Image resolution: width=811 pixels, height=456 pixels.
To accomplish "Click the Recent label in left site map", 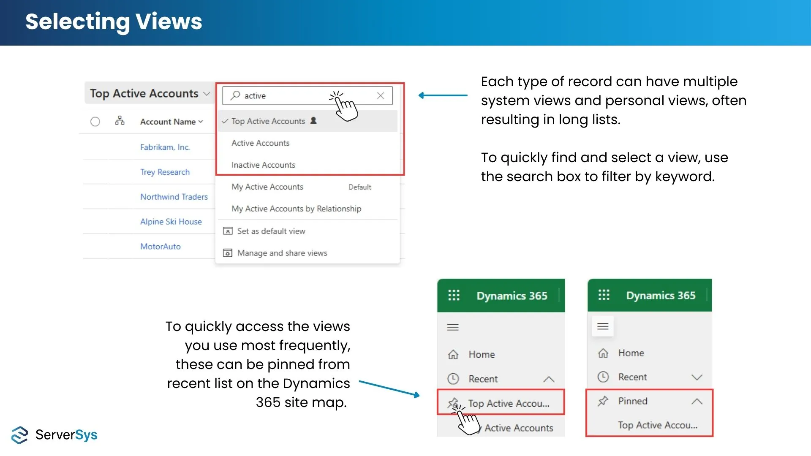I will (x=483, y=379).
